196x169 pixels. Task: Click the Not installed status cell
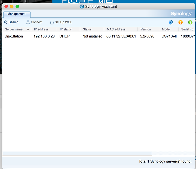click(93, 36)
